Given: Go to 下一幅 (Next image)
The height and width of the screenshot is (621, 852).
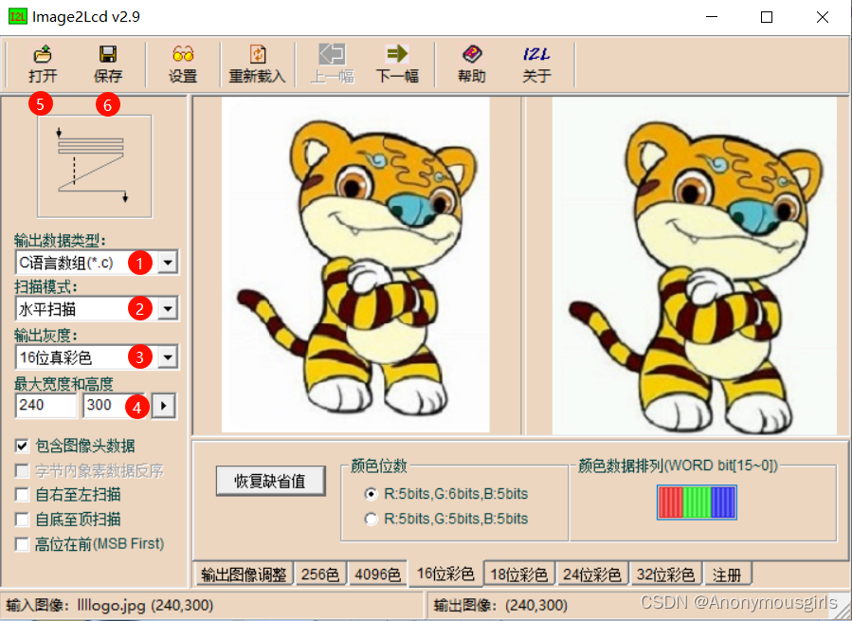Looking at the screenshot, I should tap(397, 64).
